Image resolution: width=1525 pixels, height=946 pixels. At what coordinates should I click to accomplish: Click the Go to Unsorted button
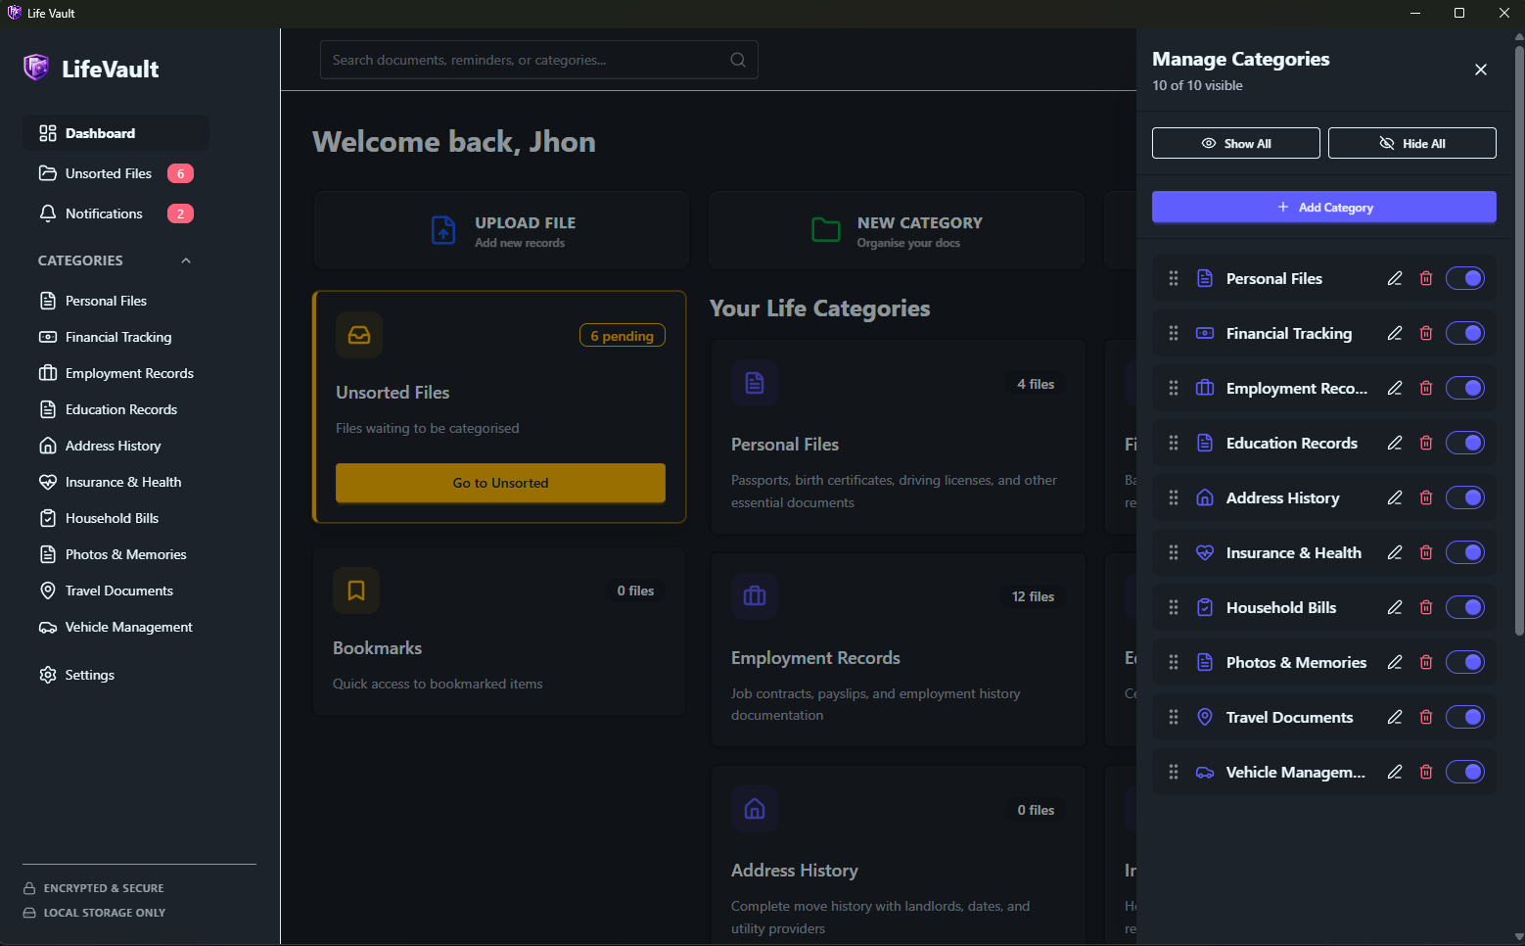point(500,483)
